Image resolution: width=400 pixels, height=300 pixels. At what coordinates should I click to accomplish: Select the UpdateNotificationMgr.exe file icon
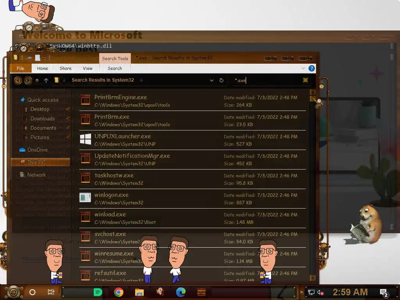coord(86,159)
